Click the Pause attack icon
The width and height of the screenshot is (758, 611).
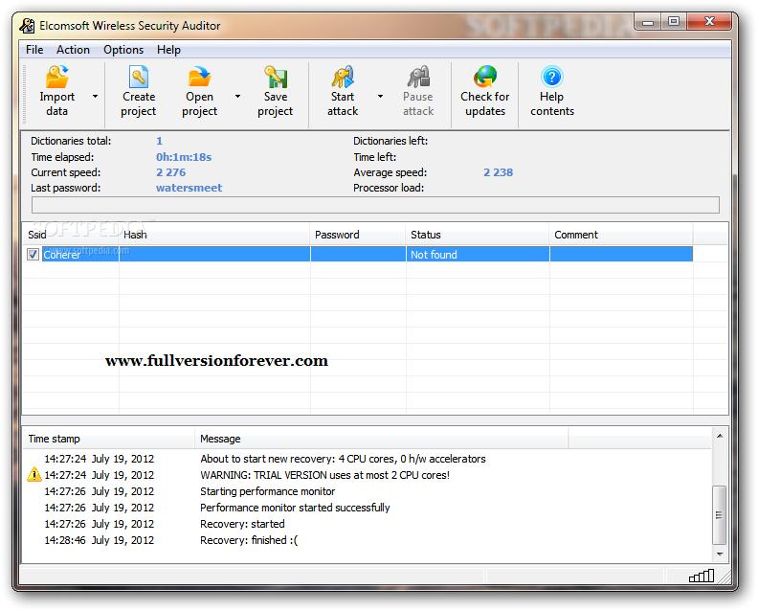tap(418, 77)
